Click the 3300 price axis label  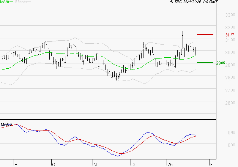pos(230,15)
